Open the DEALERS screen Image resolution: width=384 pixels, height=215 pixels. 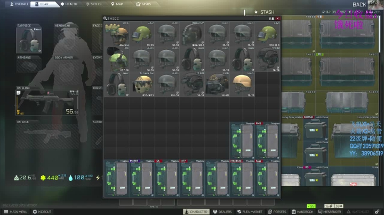pyautogui.click(x=222, y=212)
